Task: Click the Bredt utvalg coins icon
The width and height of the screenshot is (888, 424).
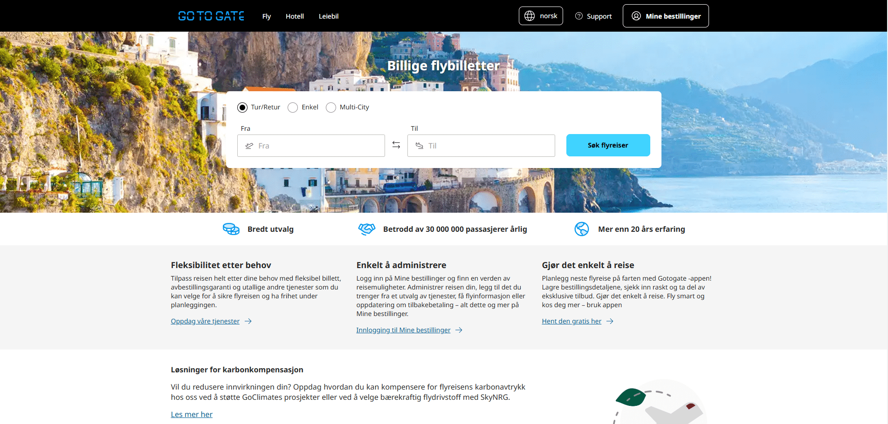Action: 231,229
